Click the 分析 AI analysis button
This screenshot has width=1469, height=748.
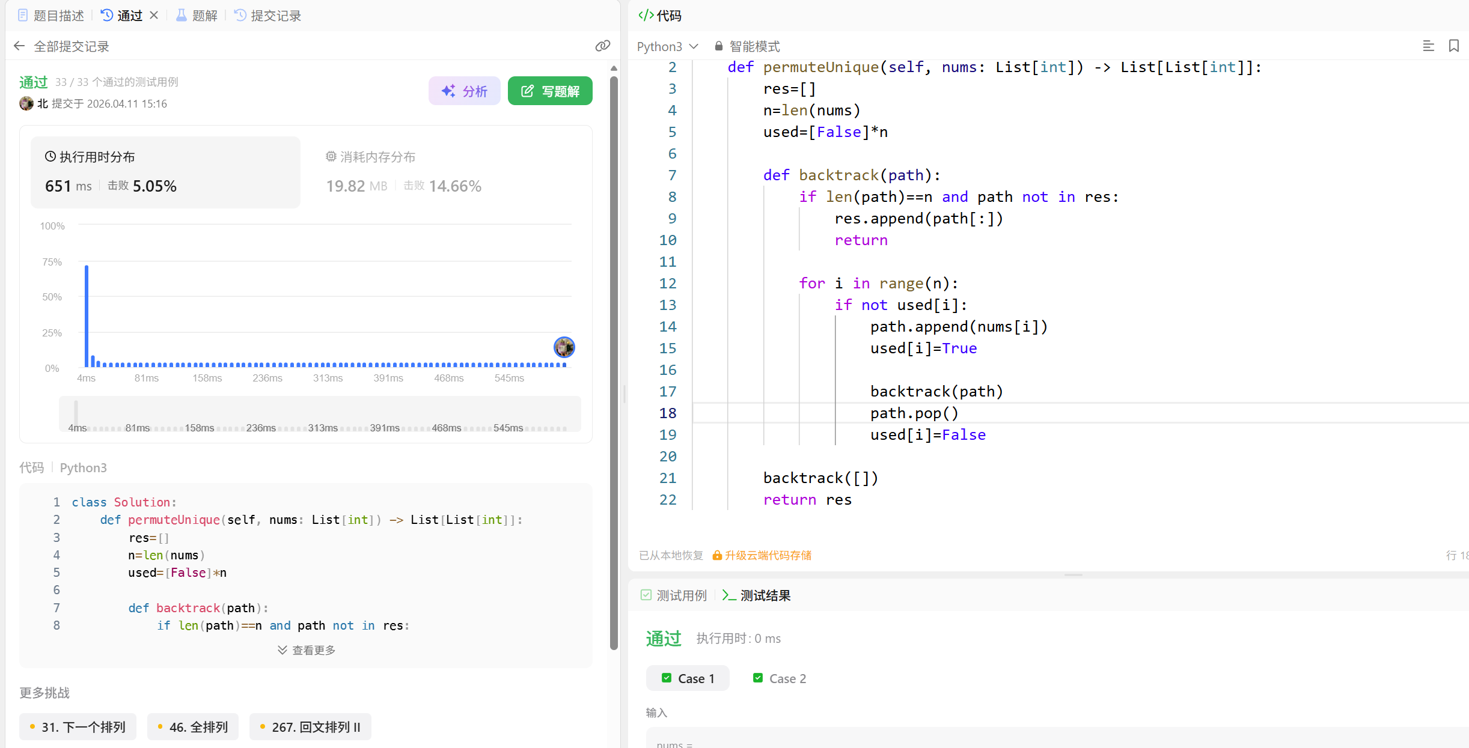click(464, 91)
